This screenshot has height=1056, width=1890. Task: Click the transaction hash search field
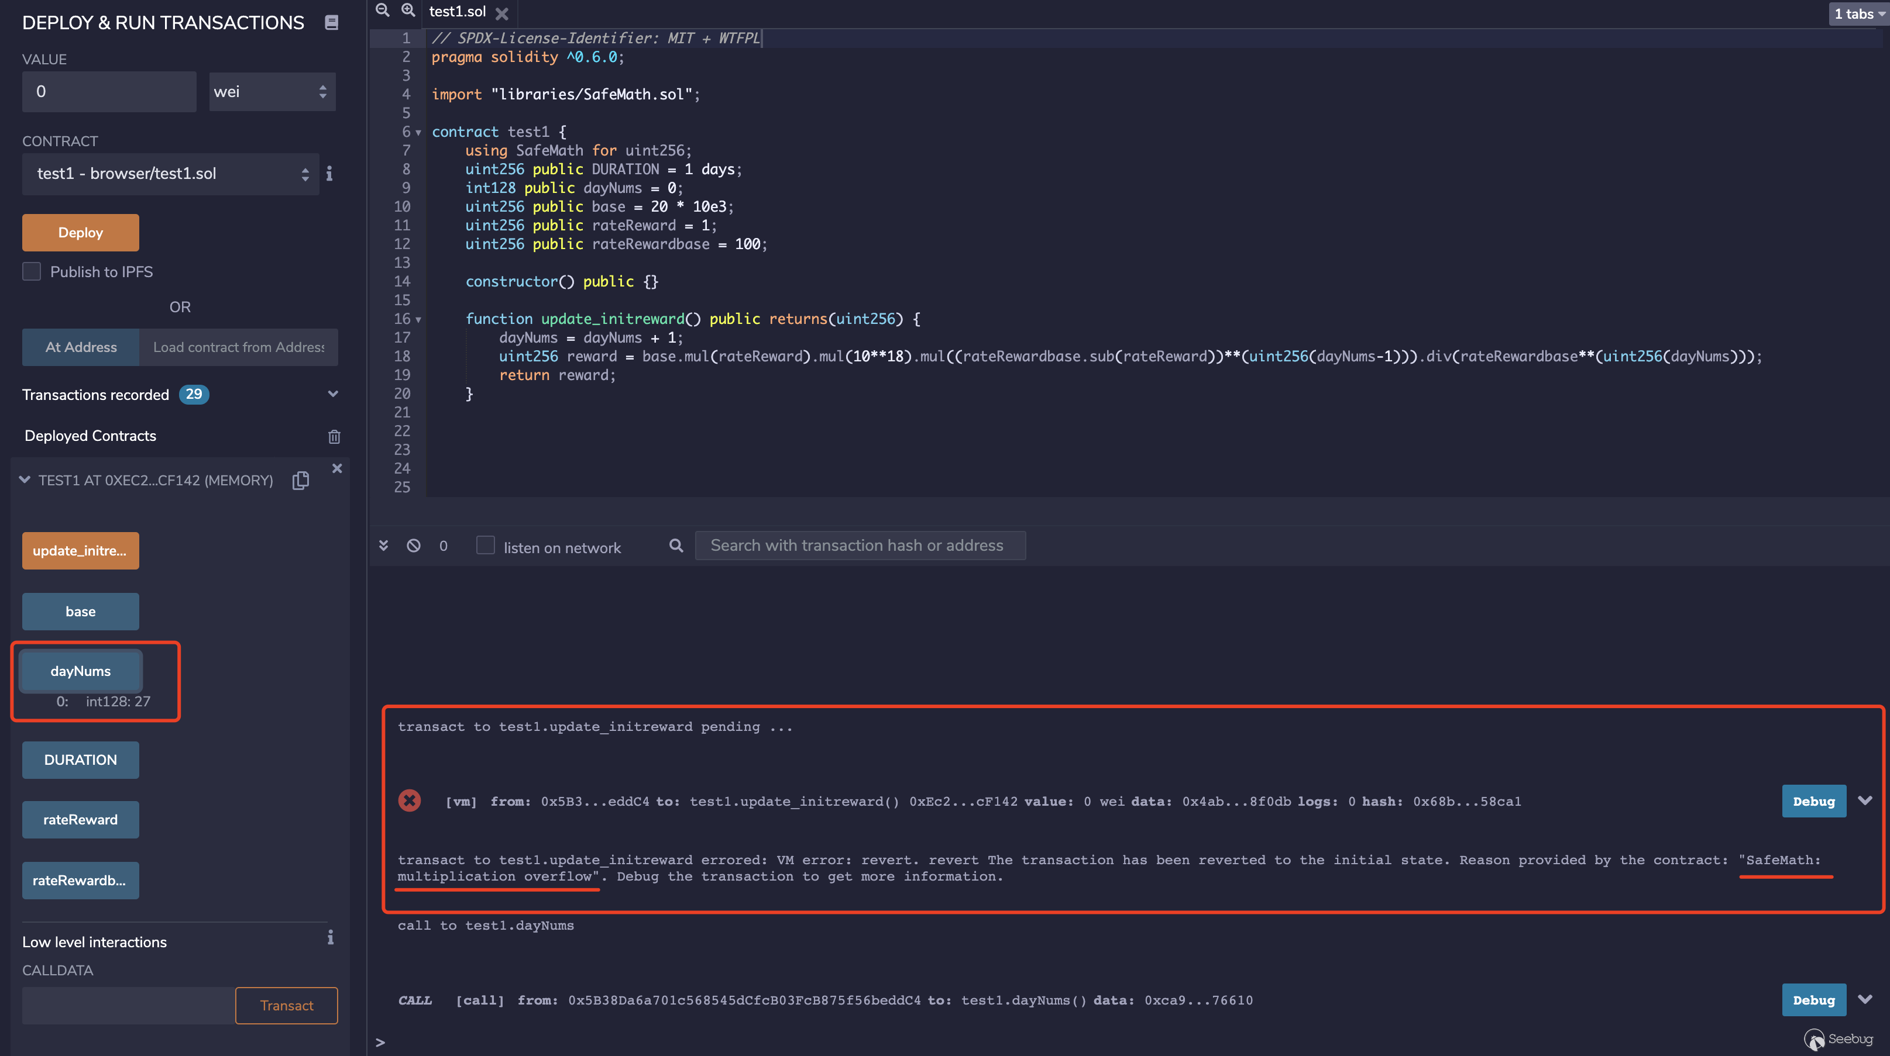[860, 546]
